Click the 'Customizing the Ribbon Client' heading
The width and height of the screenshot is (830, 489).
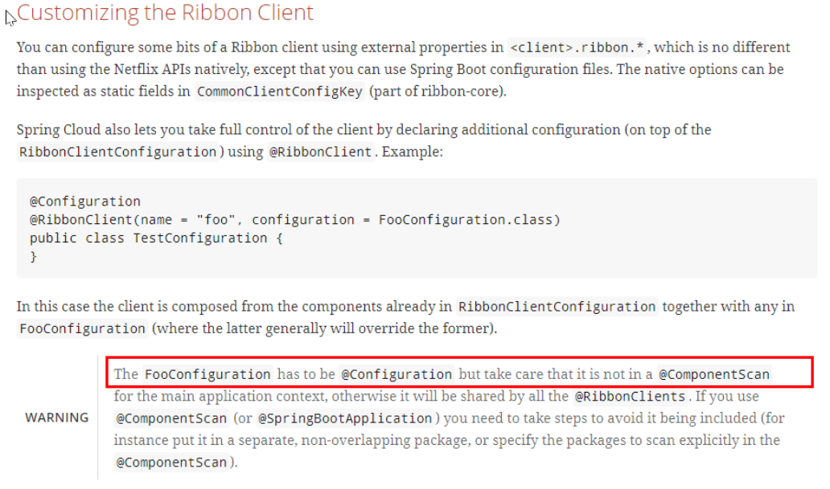coord(165,14)
